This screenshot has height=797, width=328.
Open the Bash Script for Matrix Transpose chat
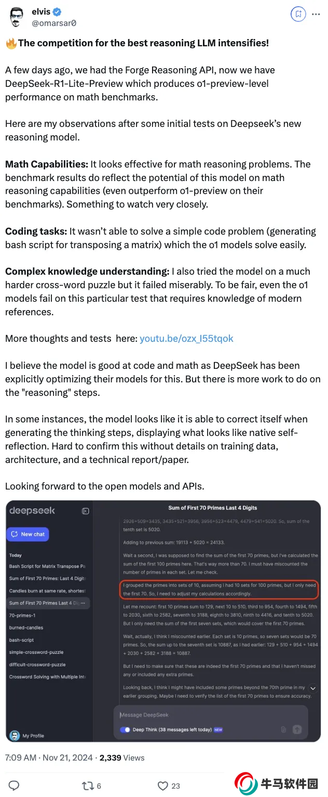(x=47, y=566)
